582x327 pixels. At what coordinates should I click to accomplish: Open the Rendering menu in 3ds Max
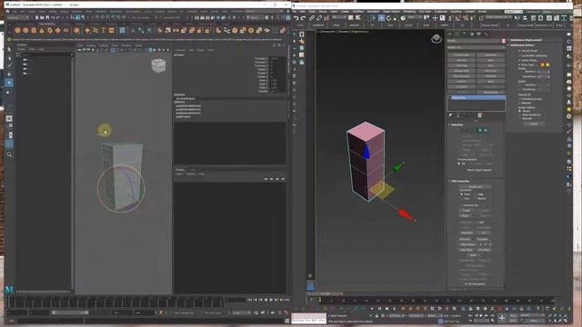click(409, 12)
